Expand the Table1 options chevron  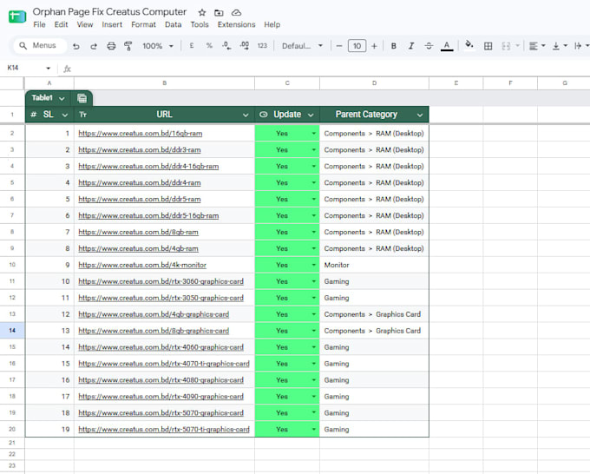62,98
